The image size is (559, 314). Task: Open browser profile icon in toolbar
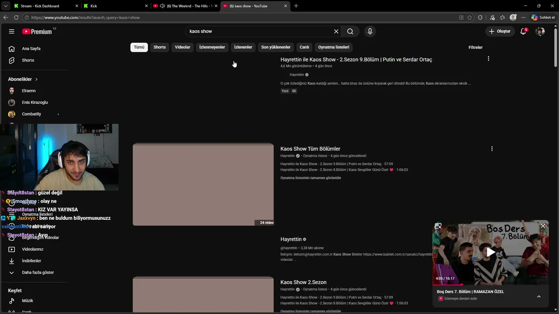click(x=513, y=17)
